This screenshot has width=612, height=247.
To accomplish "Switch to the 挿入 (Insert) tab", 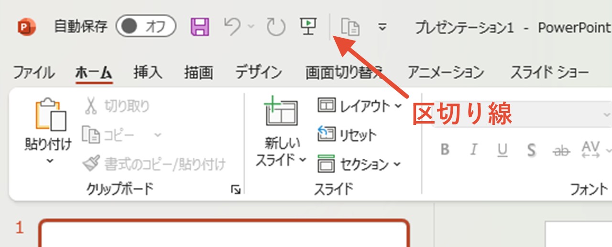I will pyautogui.click(x=148, y=73).
